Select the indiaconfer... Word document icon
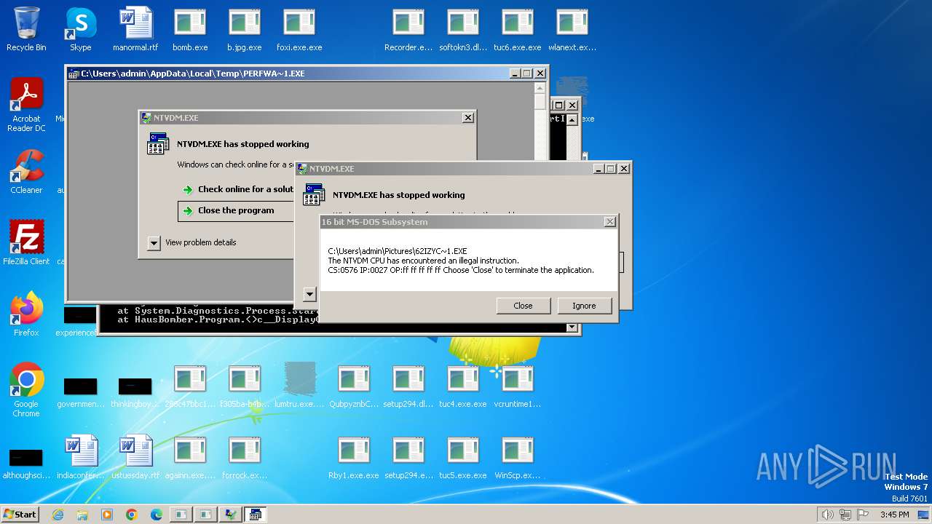932x524 pixels. [x=81, y=457]
